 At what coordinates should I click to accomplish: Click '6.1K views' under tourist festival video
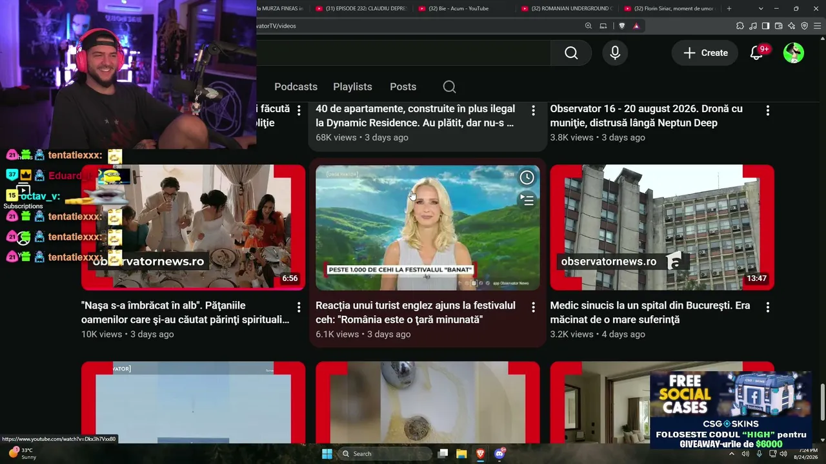coord(337,334)
